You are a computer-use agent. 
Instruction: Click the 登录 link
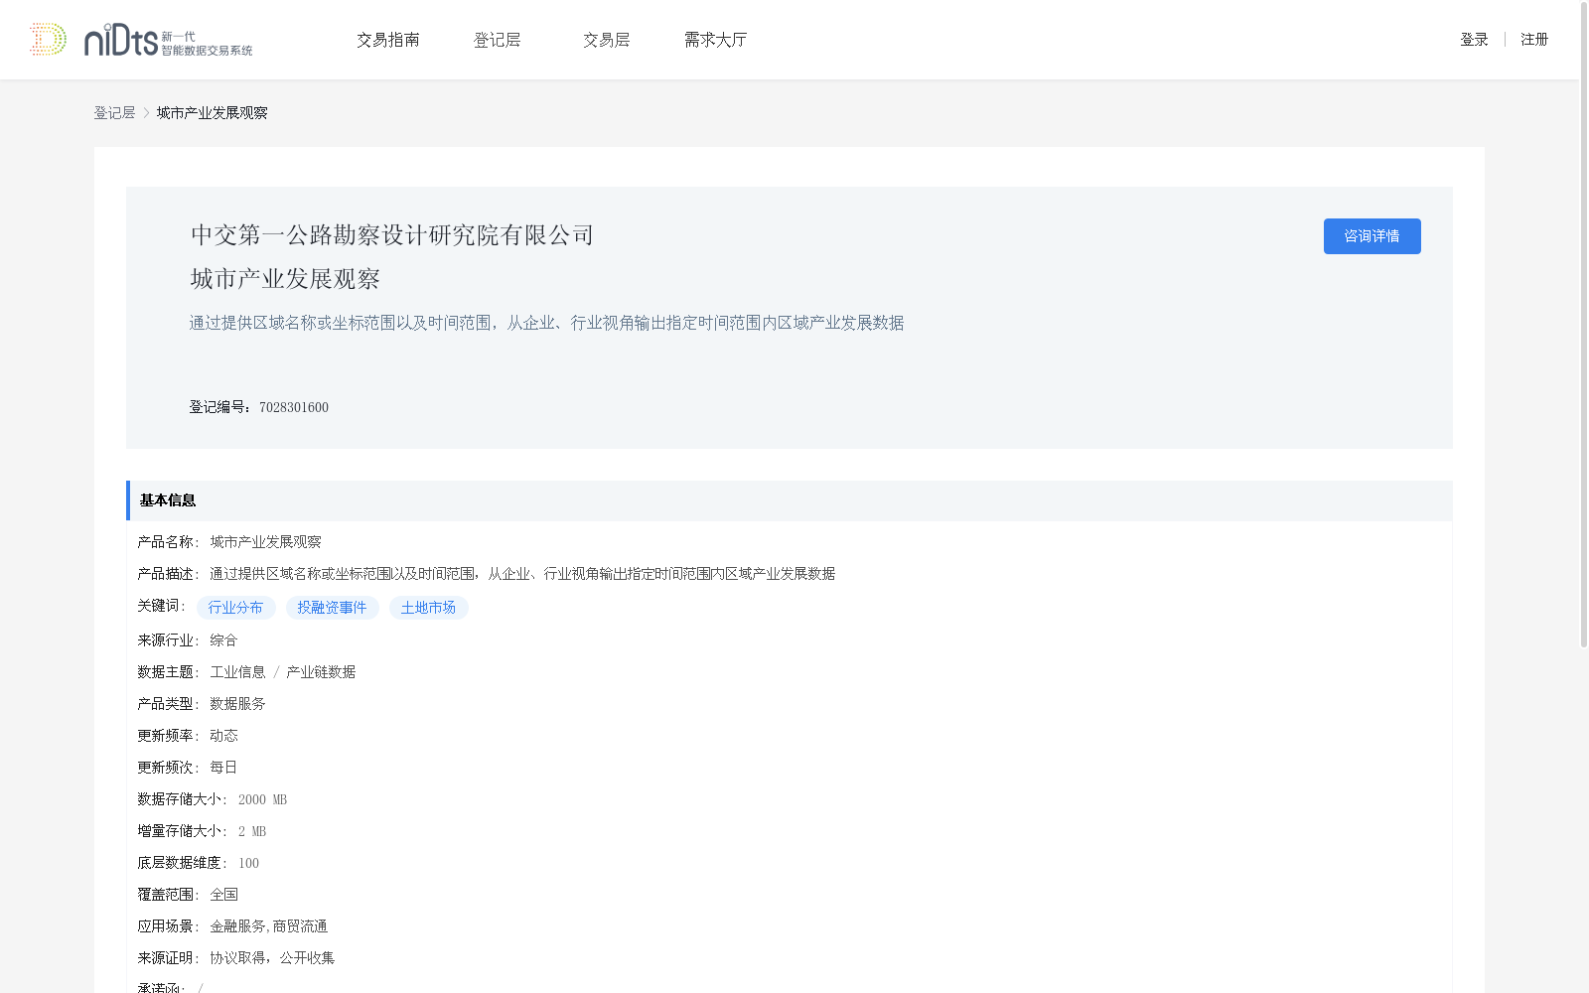(x=1474, y=40)
